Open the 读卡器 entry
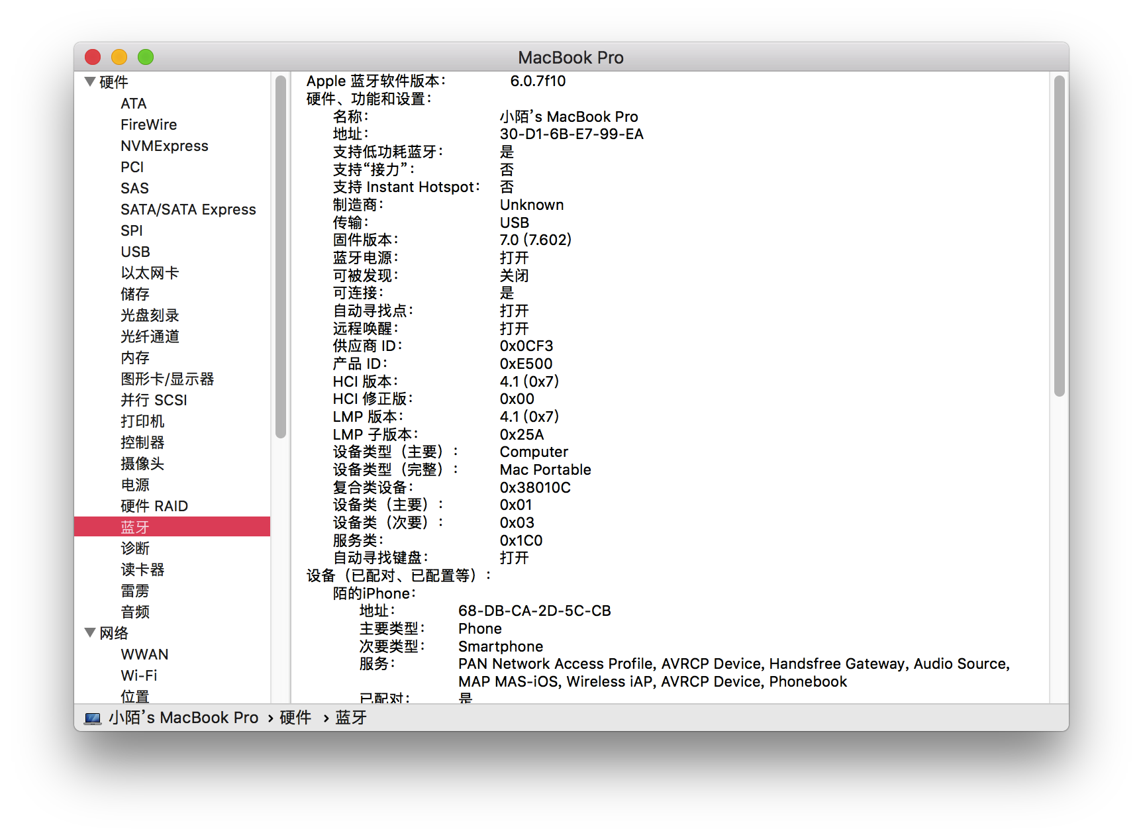This screenshot has width=1143, height=837. (x=142, y=569)
